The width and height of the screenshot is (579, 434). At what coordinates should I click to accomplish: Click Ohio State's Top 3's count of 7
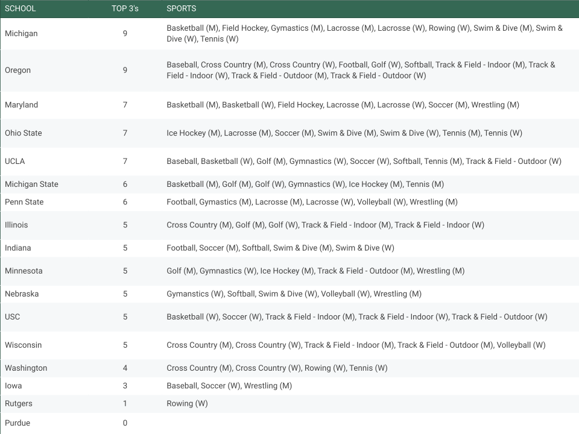coord(125,133)
